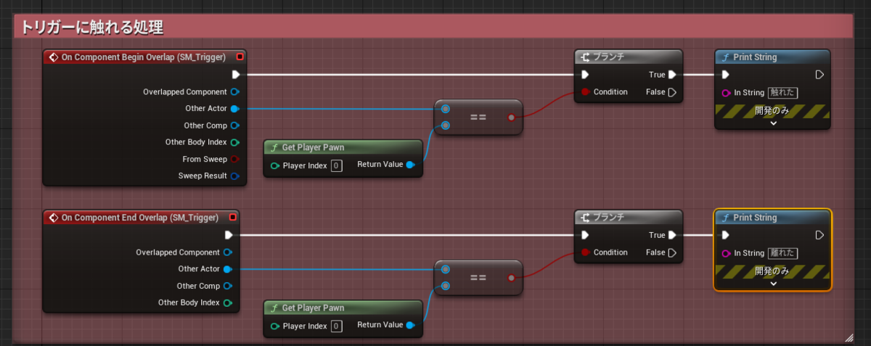This screenshot has height=346, width=871.
Task: Click comment box resize grip in corner
Action: [x=848, y=337]
